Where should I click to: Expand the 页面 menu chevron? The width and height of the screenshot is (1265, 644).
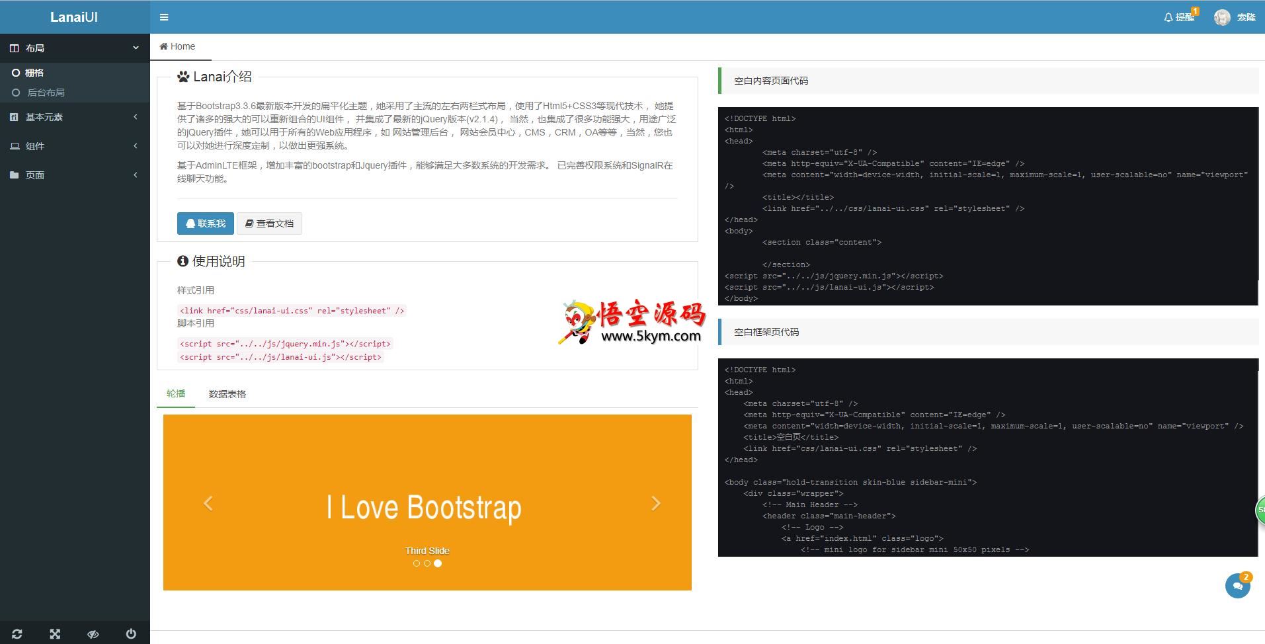(136, 175)
